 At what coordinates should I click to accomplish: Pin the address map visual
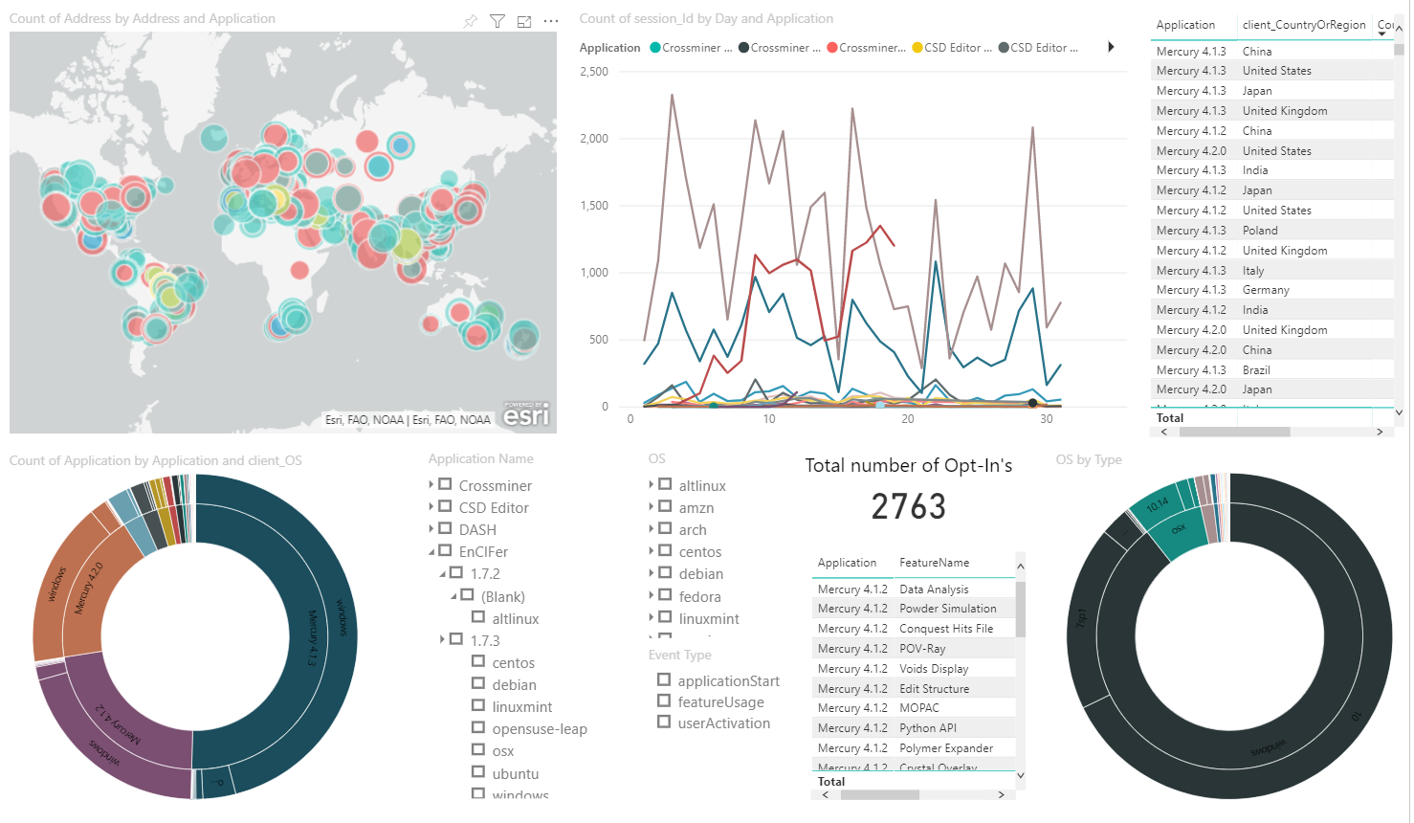470,21
